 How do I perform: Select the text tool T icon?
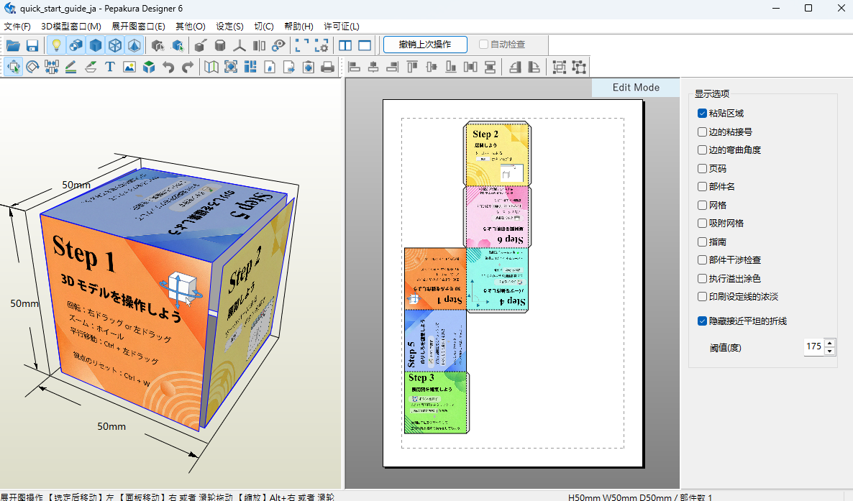pyautogui.click(x=110, y=67)
